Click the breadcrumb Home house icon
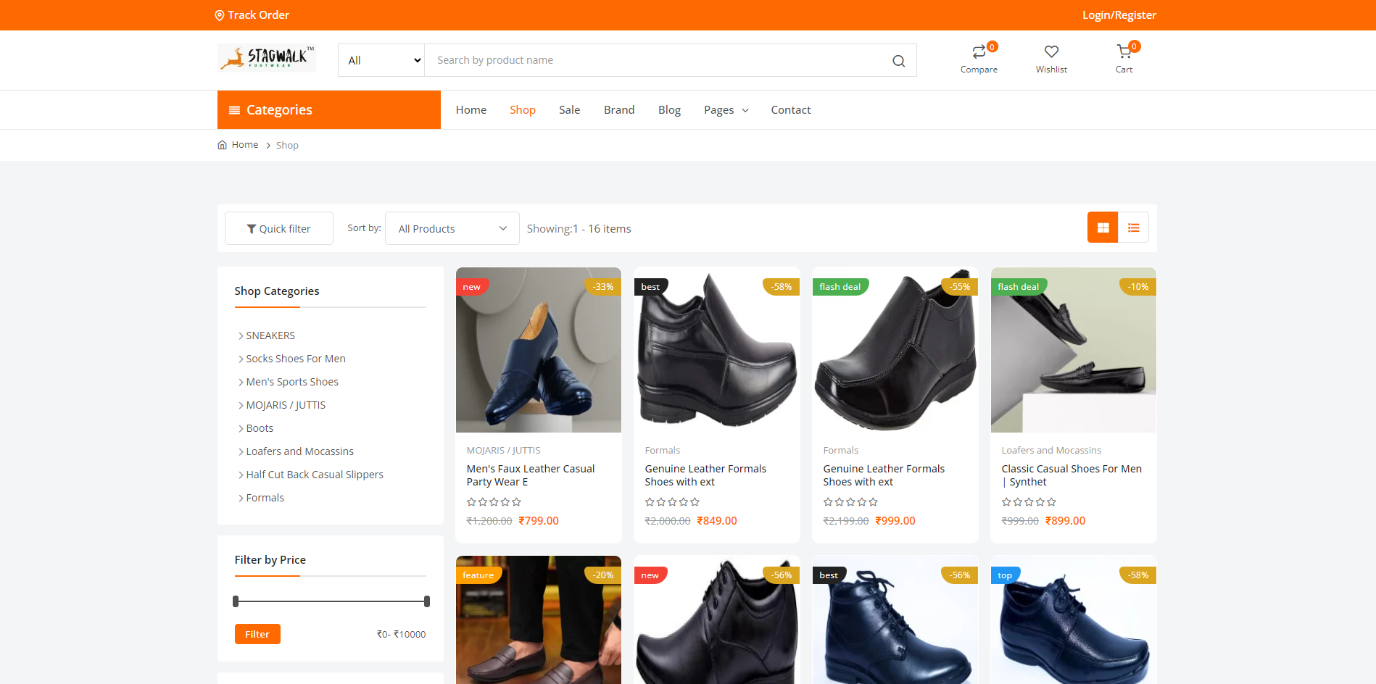 coord(222,145)
